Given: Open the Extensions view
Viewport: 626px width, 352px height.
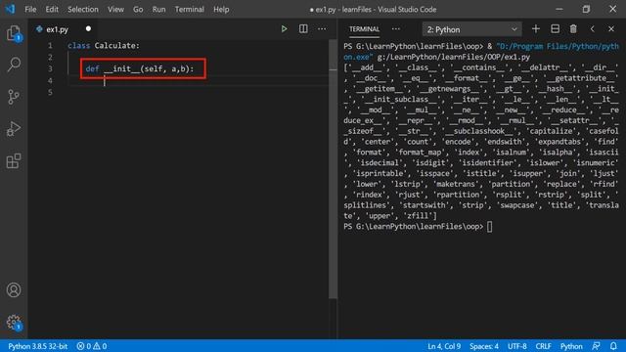Looking at the screenshot, I should click(14, 160).
